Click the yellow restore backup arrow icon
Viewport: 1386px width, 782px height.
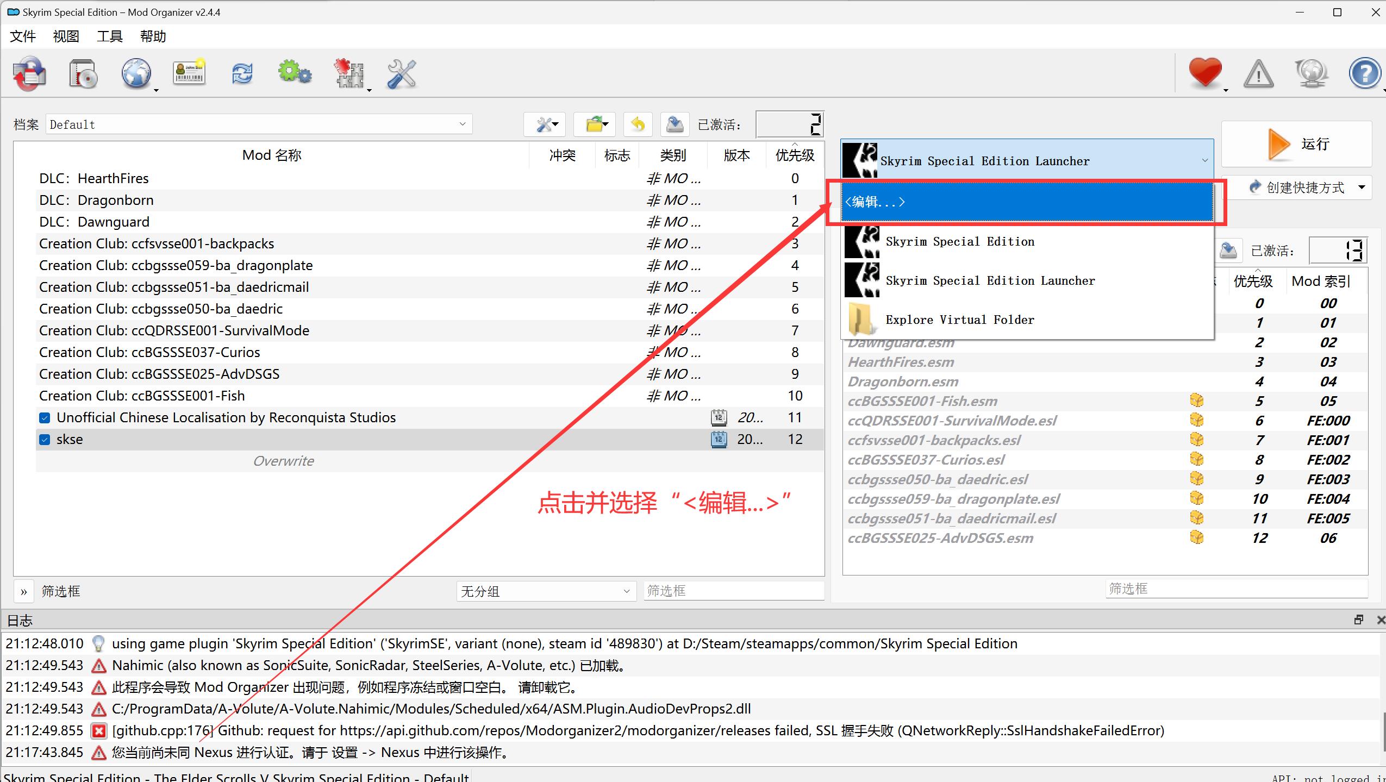(638, 124)
